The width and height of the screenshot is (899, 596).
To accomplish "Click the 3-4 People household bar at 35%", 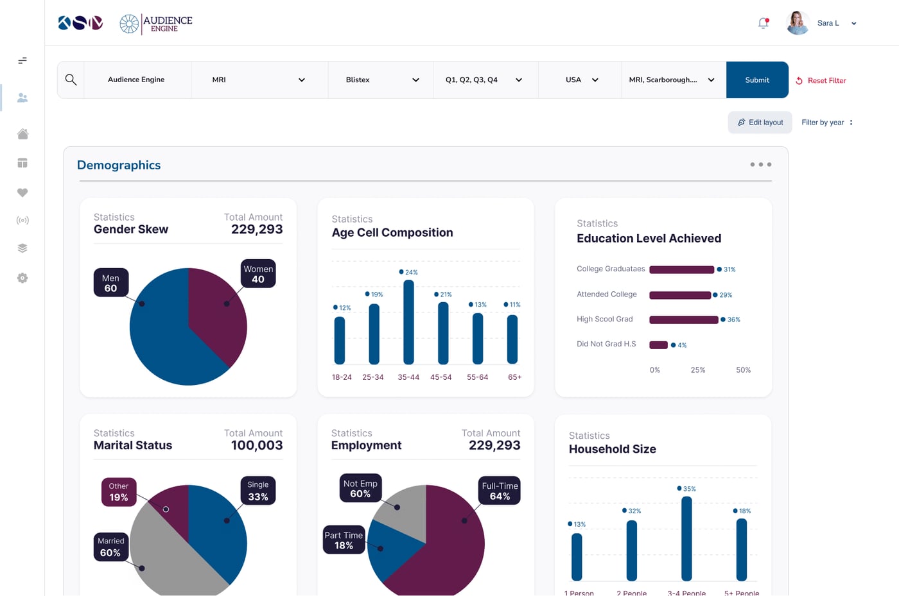I will click(686, 539).
